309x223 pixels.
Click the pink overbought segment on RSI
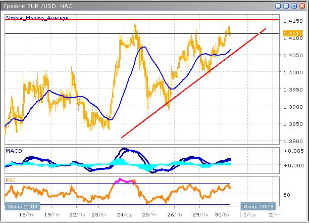click(x=125, y=181)
